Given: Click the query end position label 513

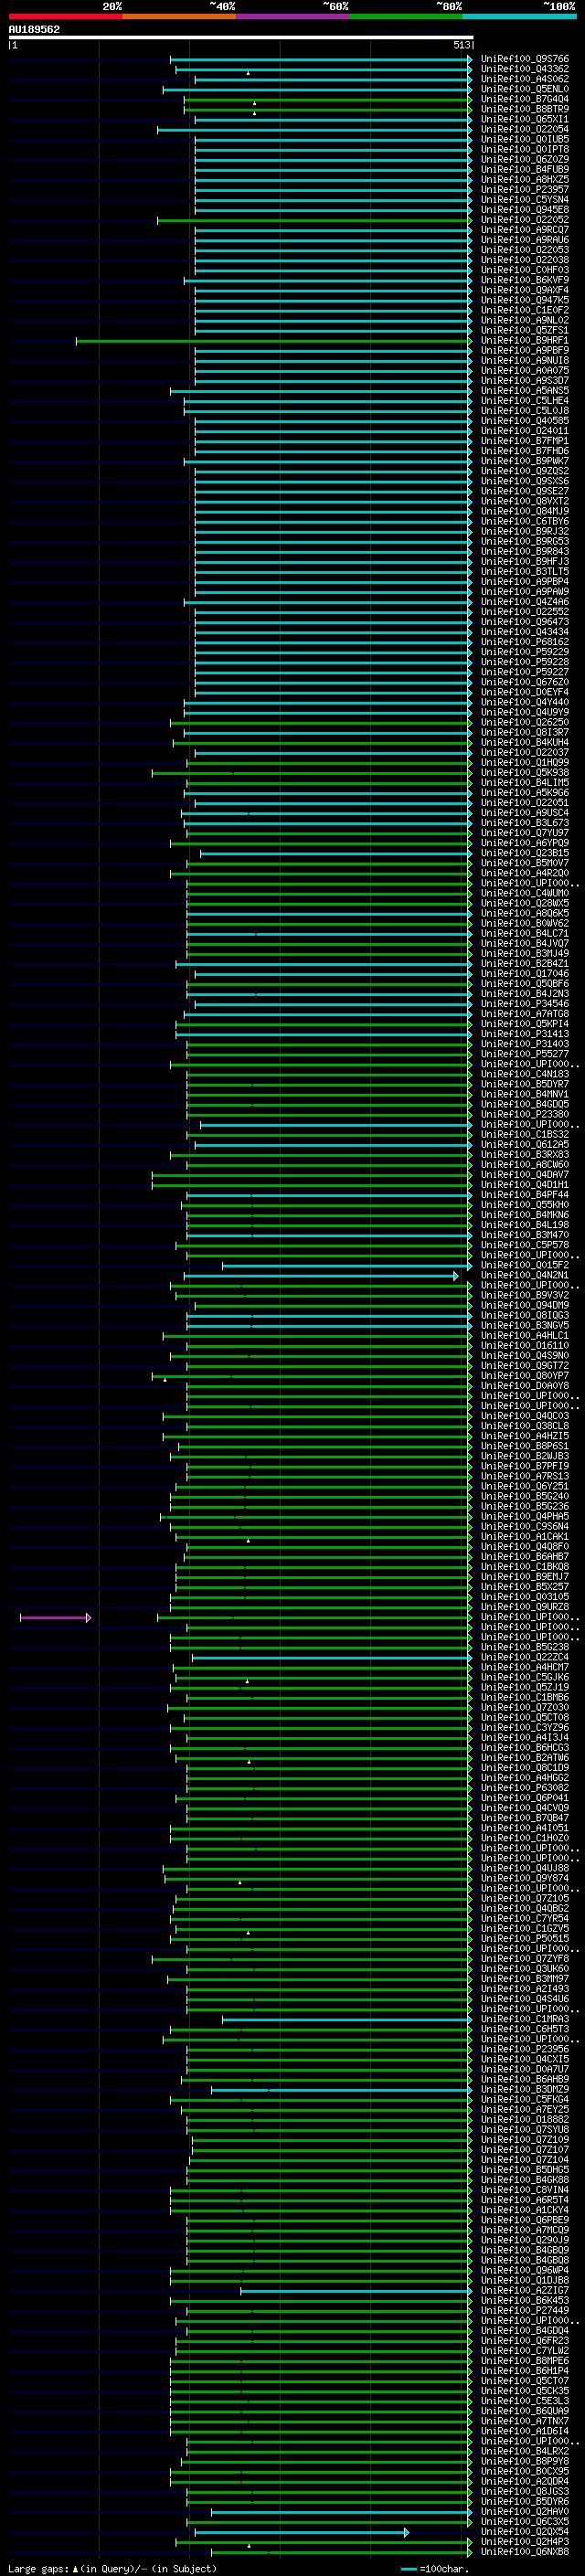Looking at the screenshot, I should pyautogui.click(x=461, y=45).
